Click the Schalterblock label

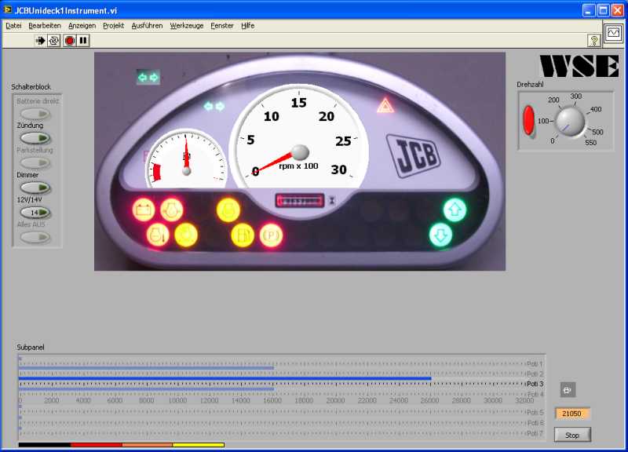(x=31, y=87)
